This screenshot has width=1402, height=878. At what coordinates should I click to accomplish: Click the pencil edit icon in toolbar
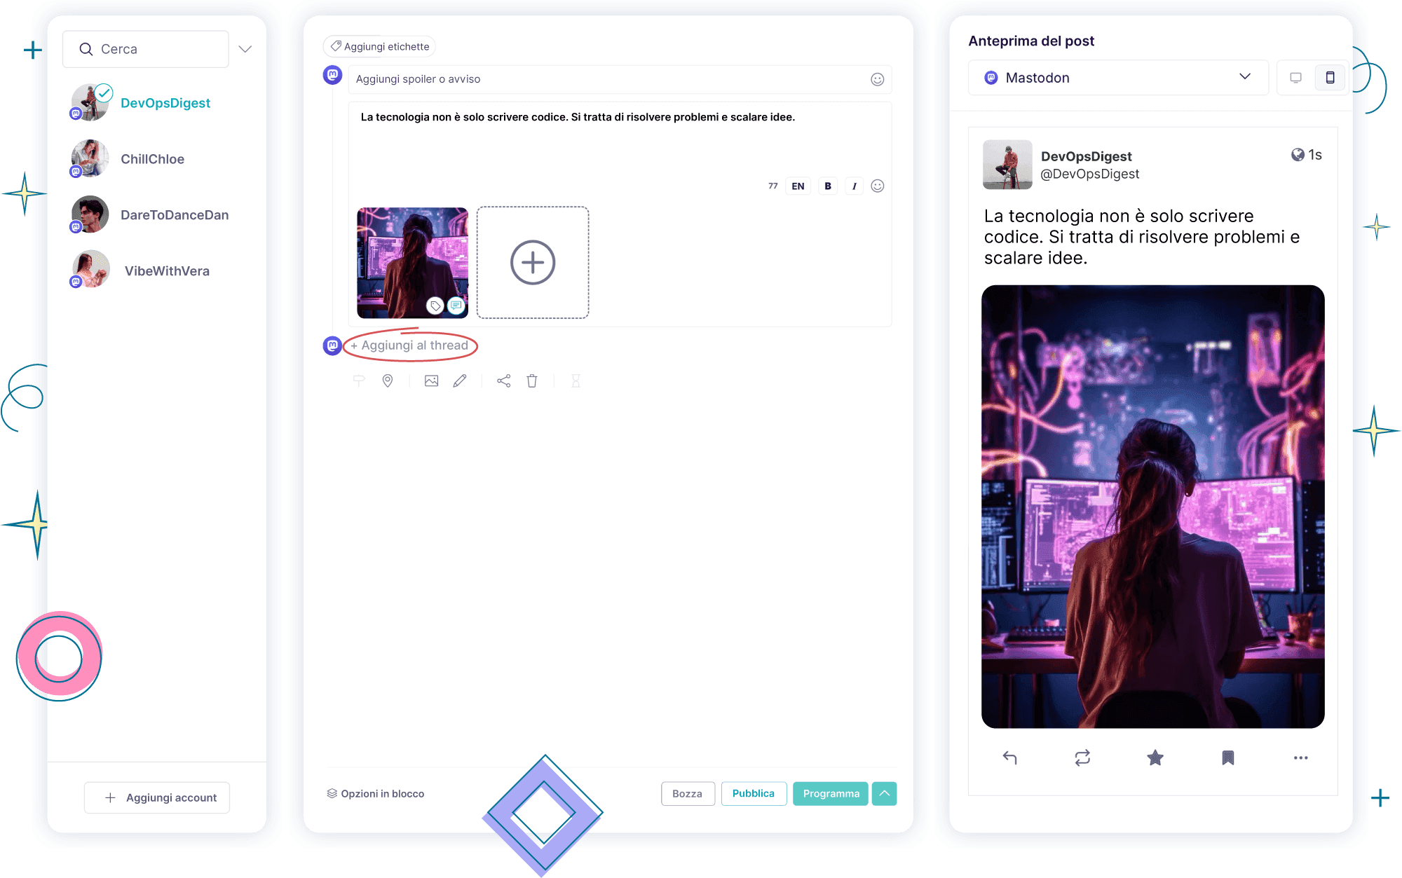(460, 380)
